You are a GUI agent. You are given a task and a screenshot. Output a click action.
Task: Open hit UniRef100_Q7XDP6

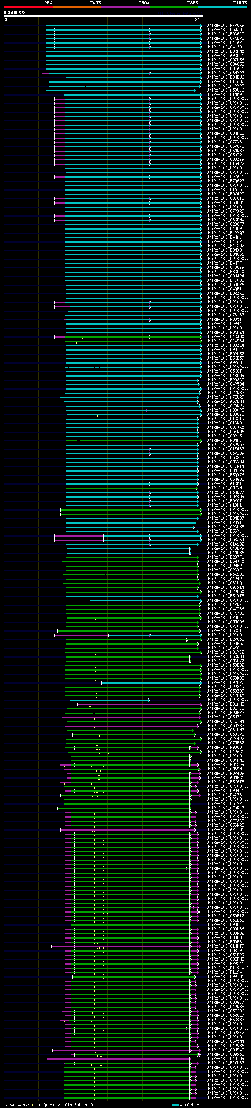point(225,38)
